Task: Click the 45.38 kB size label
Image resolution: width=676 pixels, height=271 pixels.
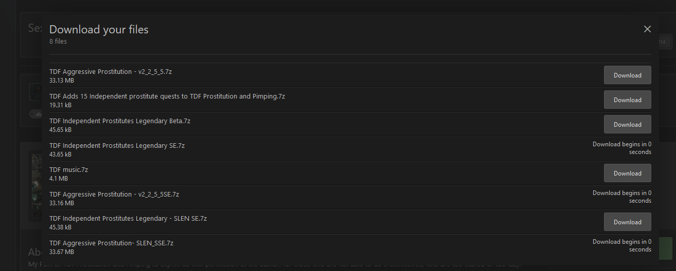Action: [x=60, y=227]
